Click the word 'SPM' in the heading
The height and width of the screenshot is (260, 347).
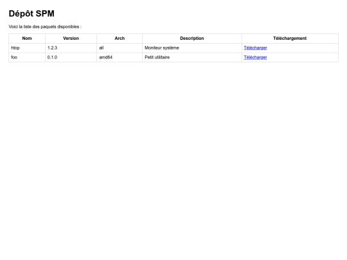coord(45,13)
